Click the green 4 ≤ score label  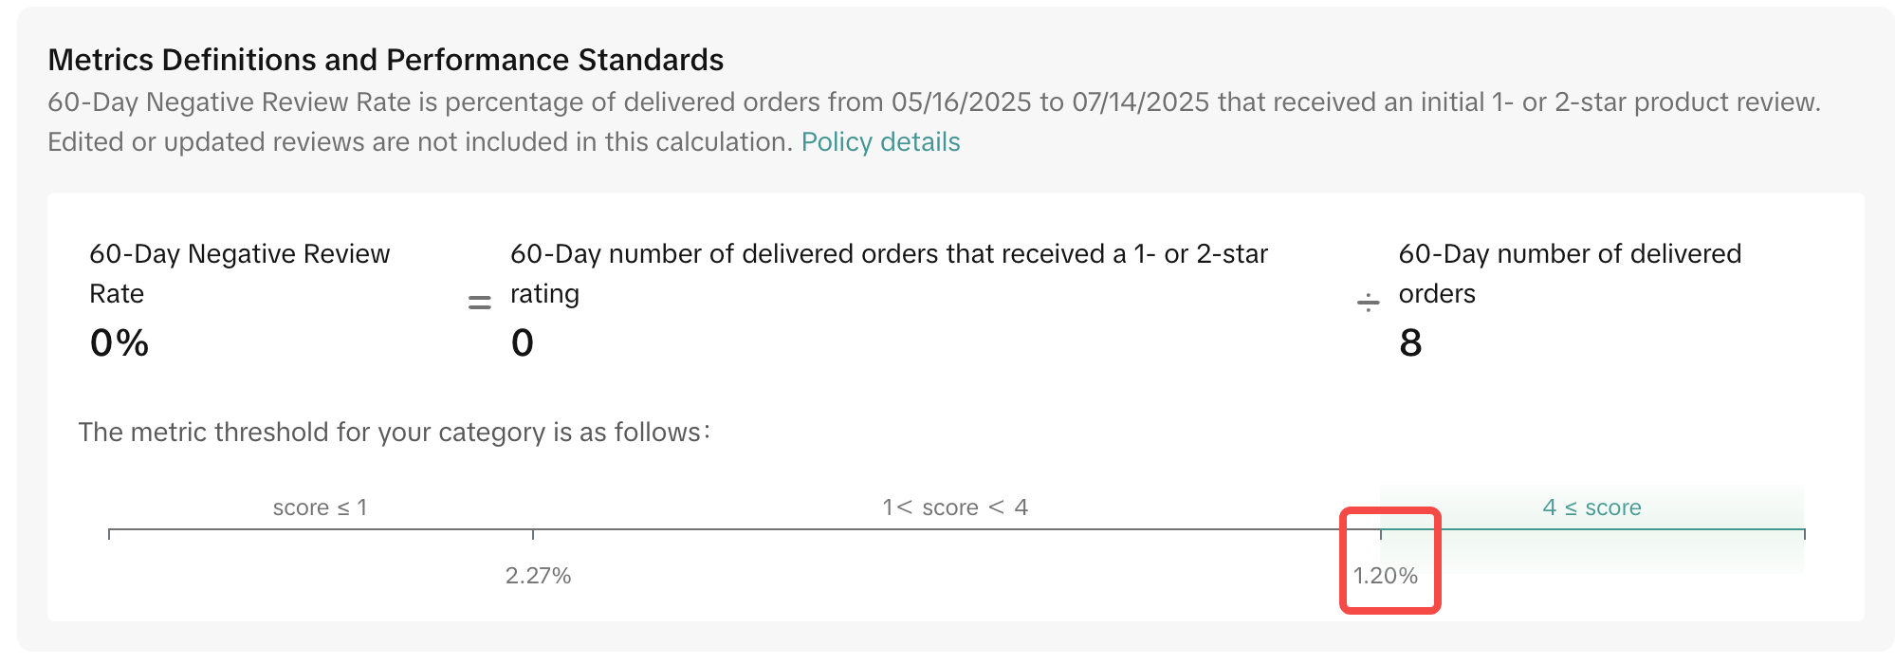(x=1591, y=507)
